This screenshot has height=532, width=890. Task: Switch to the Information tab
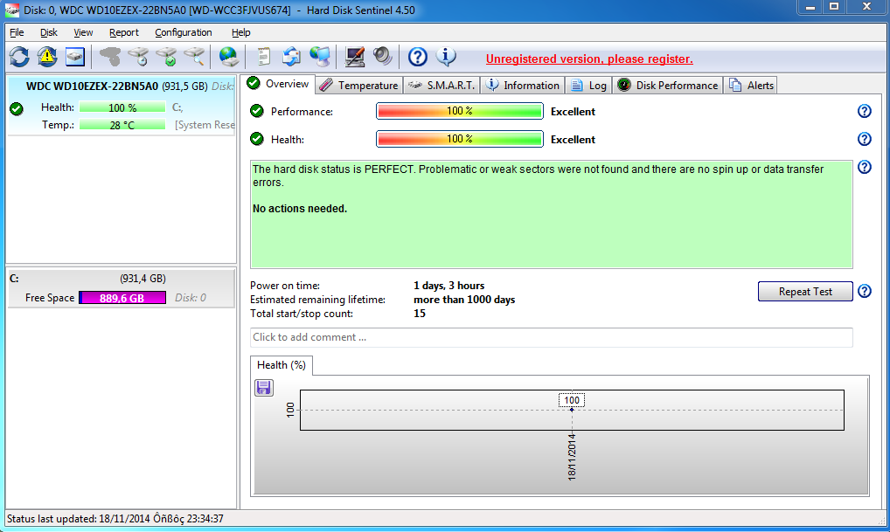[x=523, y=85]
